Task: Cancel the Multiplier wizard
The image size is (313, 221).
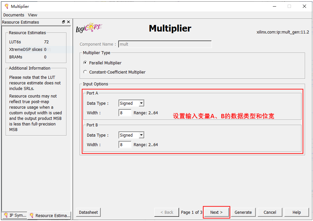Action: tap(270, 212)
